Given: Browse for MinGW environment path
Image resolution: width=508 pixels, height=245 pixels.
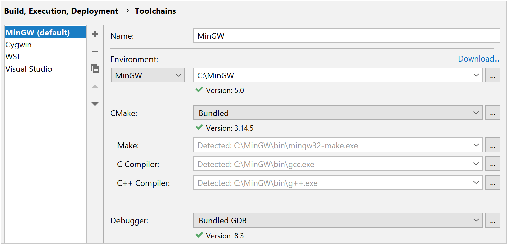Looking at the screenshot, I should [493, 75].
